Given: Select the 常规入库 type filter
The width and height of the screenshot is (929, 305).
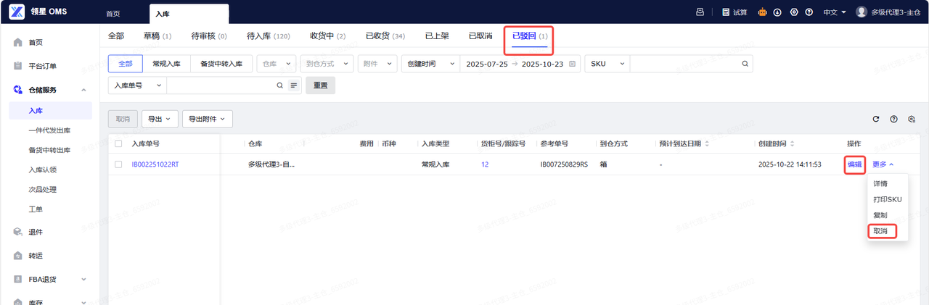Looking at the screenshot, I should (166, 64).
